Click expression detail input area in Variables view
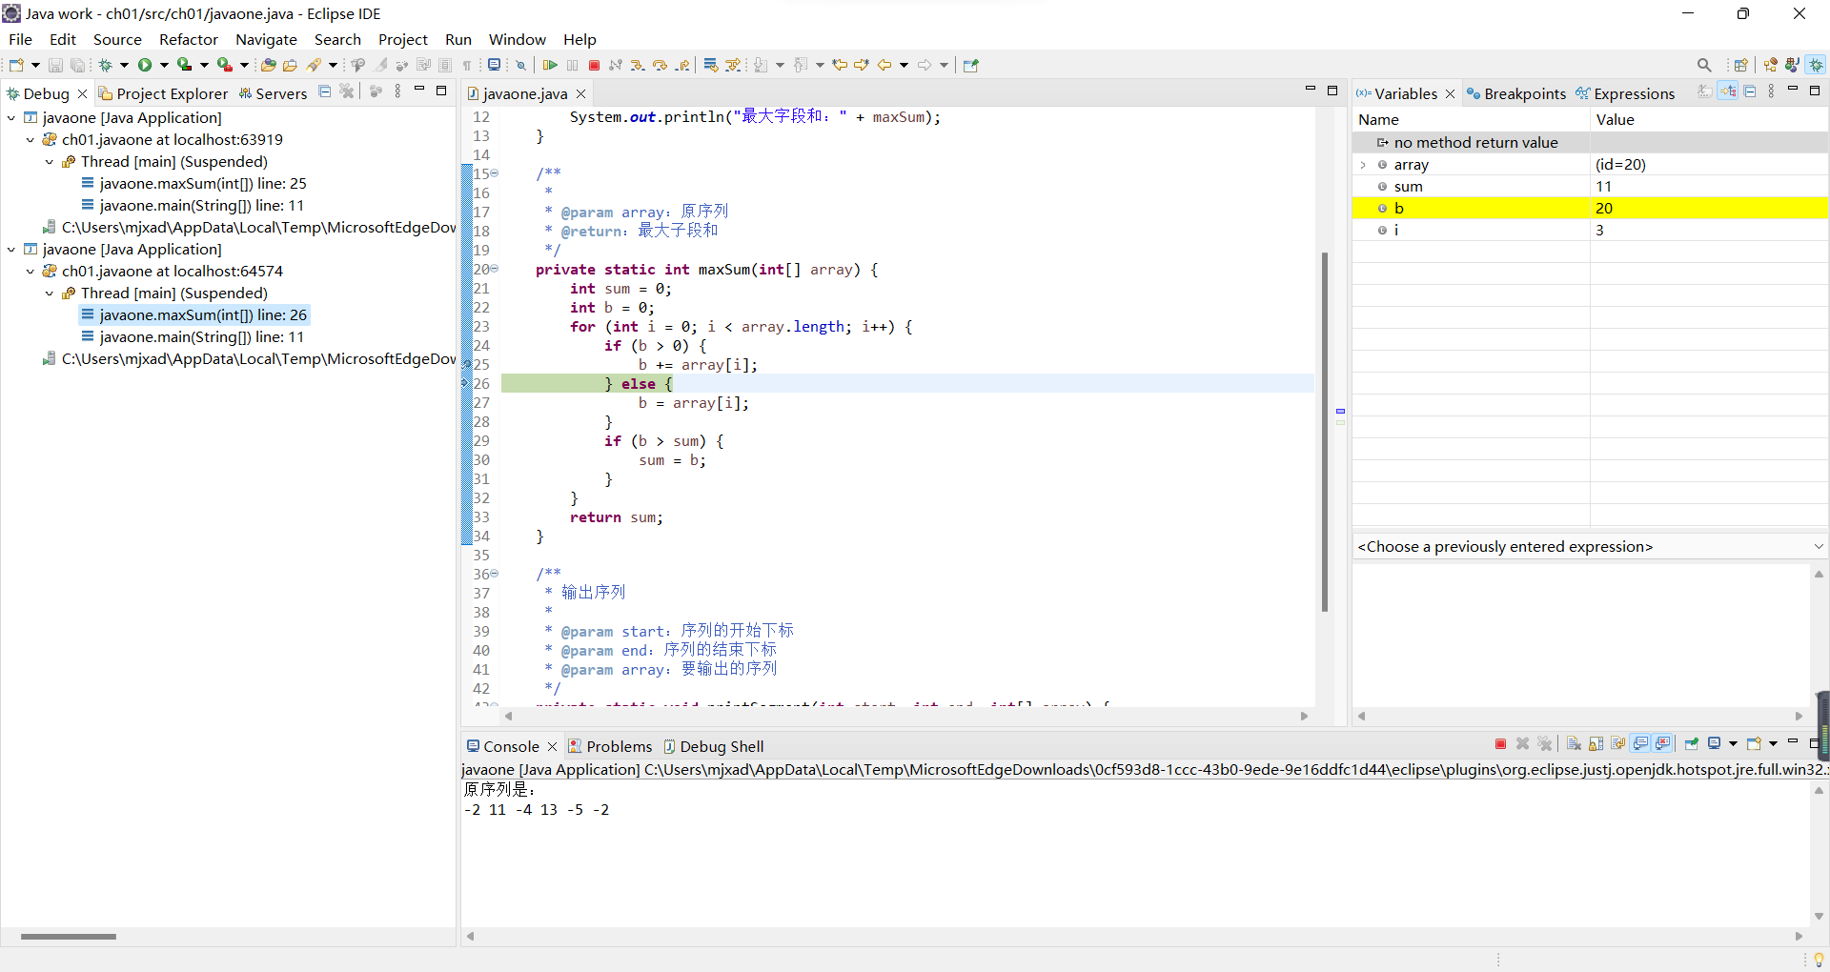1830x972 pixels. (1580, 634)
